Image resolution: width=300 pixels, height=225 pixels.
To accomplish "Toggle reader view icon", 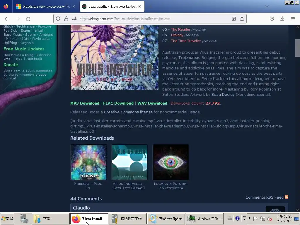I will pos(233,19).
